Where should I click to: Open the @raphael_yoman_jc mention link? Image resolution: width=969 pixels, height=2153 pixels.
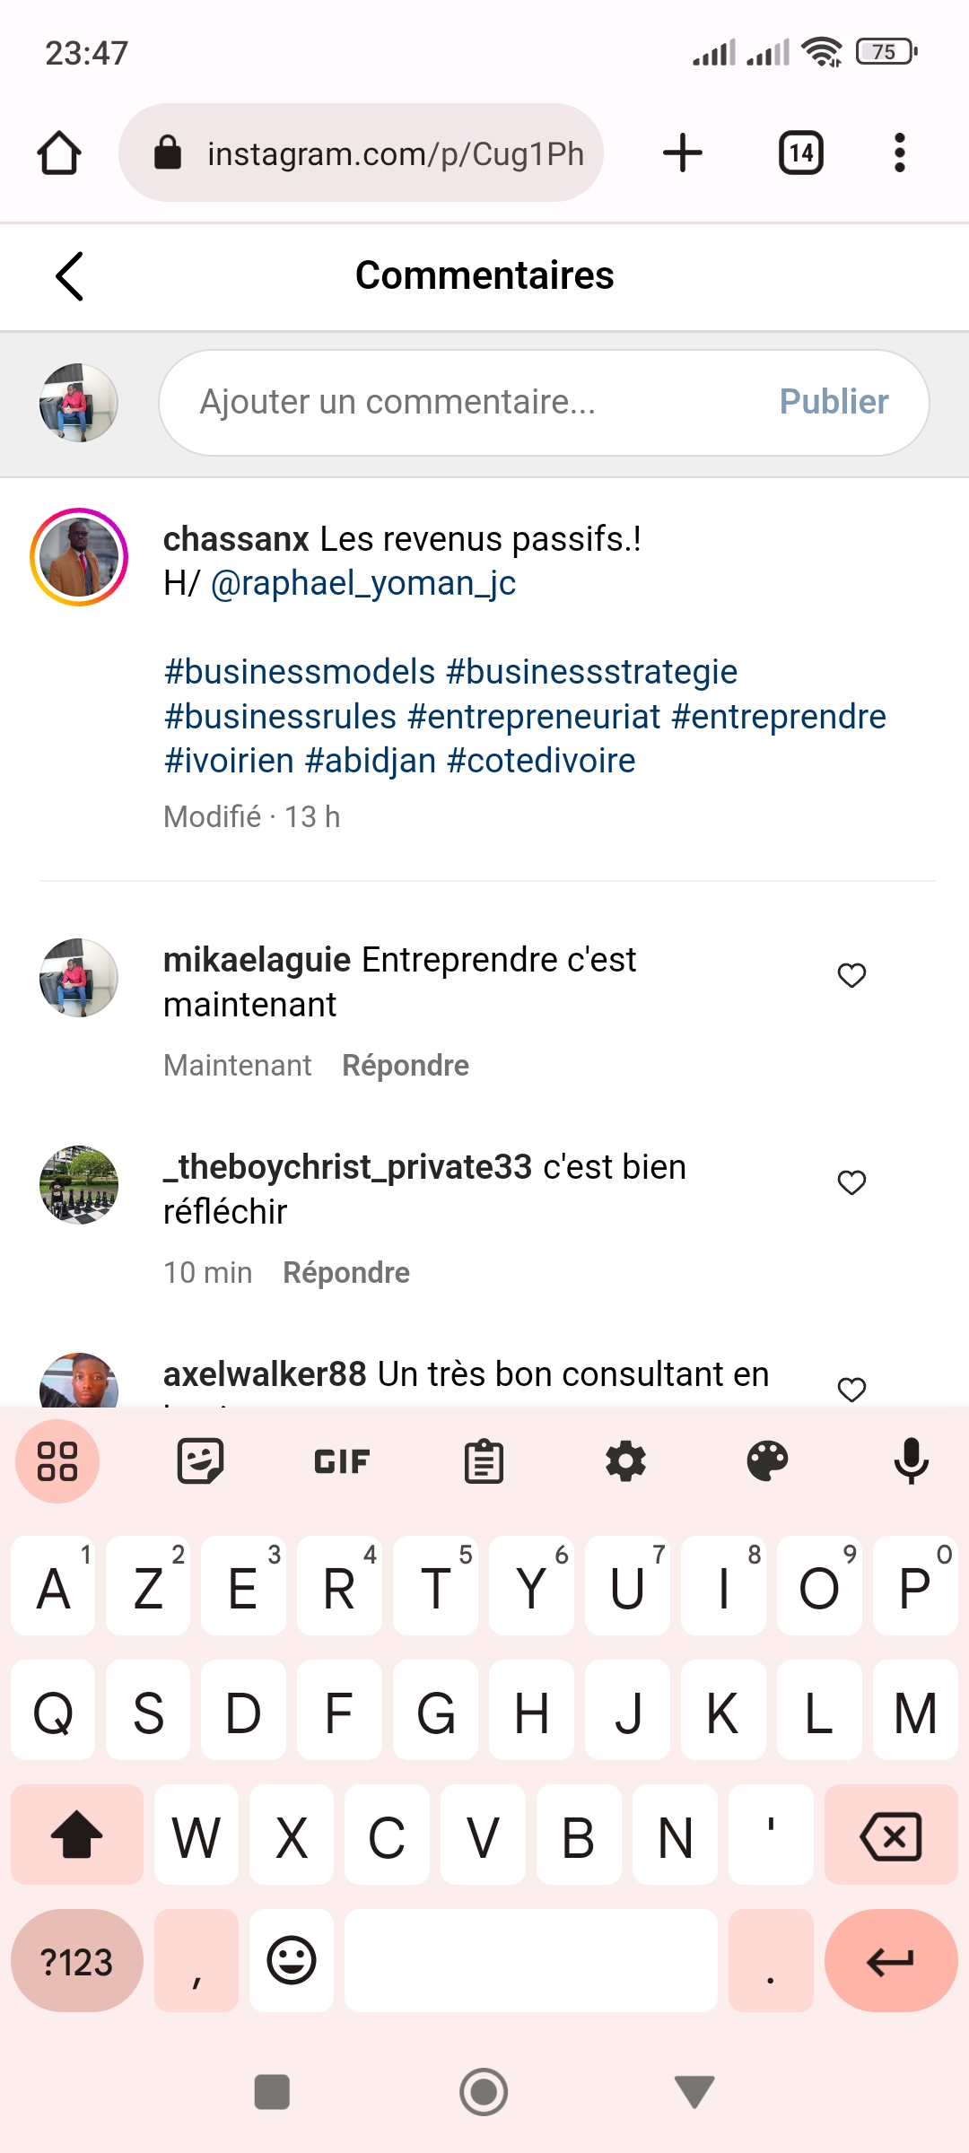point(363,584)
